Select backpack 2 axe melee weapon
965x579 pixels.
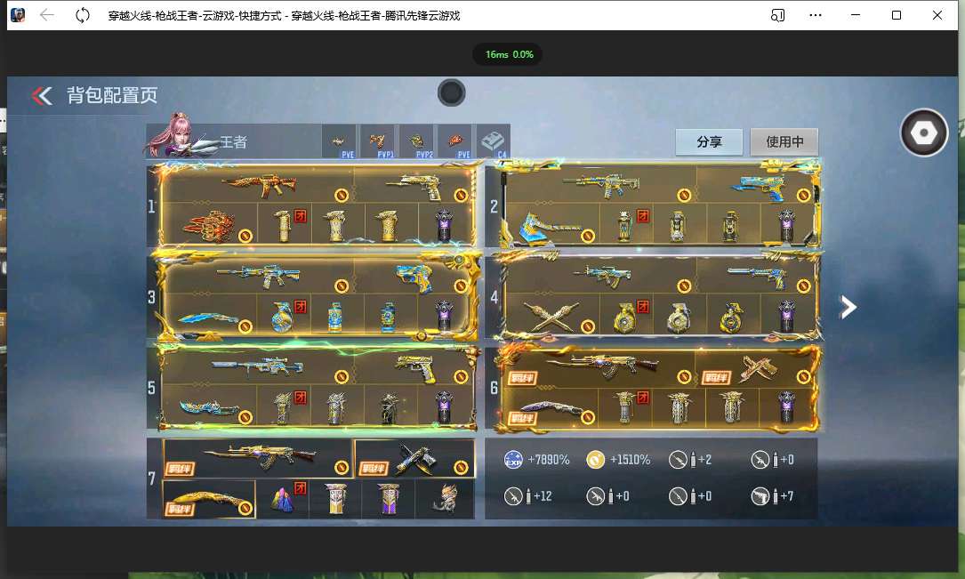pyautogui.click(x=552, y=225)
